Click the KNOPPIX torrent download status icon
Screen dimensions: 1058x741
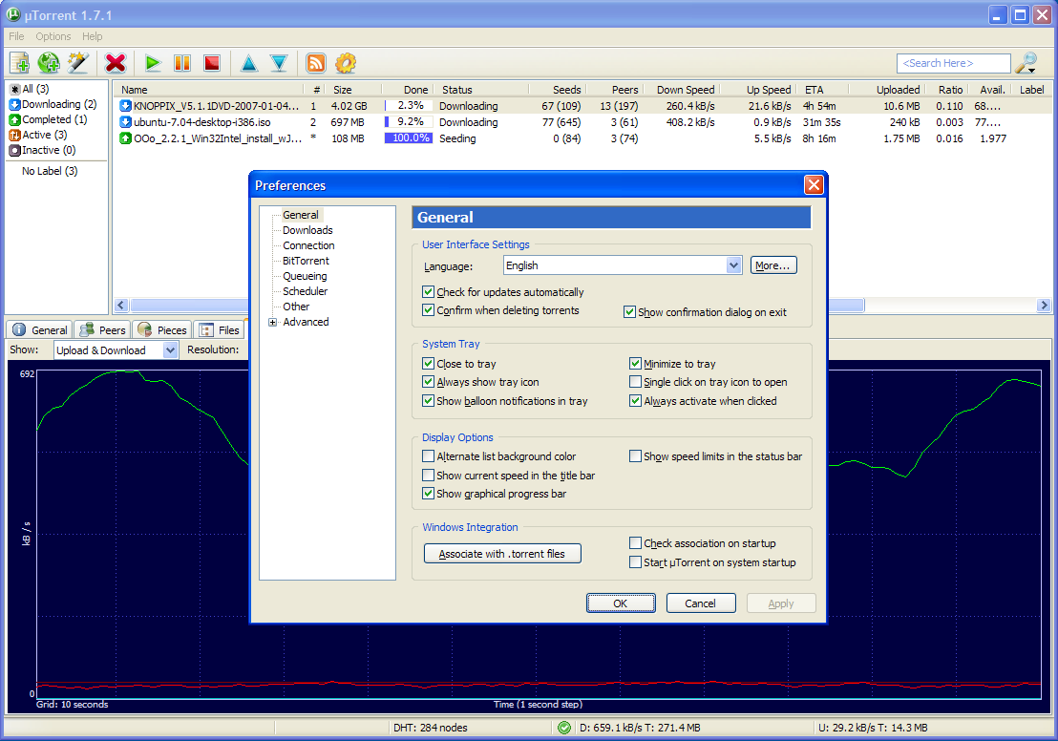(125, 106)
